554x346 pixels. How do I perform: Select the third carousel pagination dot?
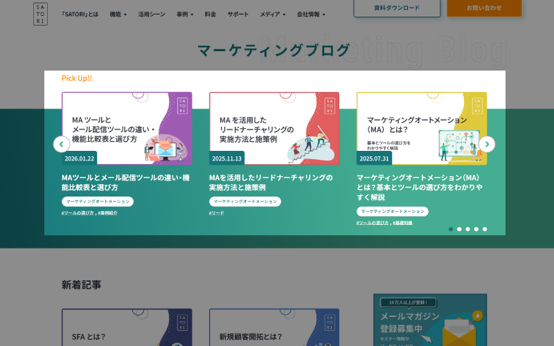coord(468,229)
